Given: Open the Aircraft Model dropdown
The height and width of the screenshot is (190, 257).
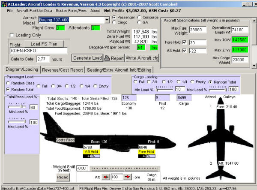Looking at the screenshot, I should [x=107, y=20].
